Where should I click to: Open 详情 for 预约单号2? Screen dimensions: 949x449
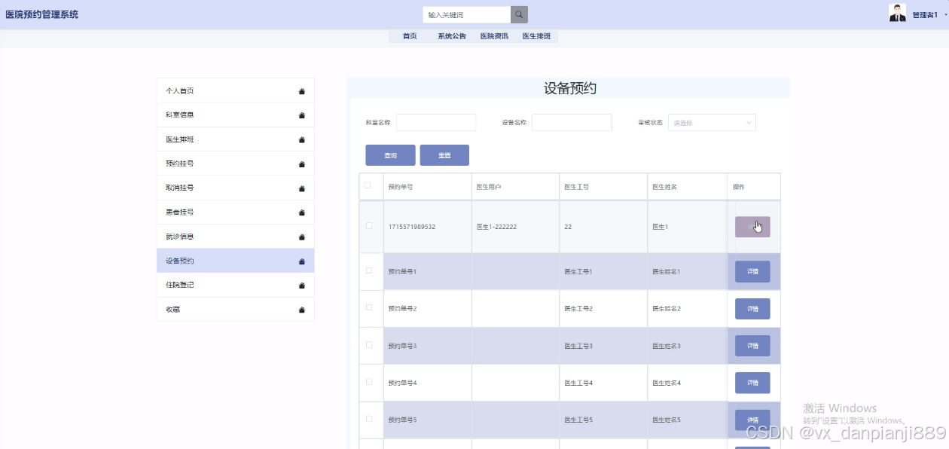[x=752, y=309]
